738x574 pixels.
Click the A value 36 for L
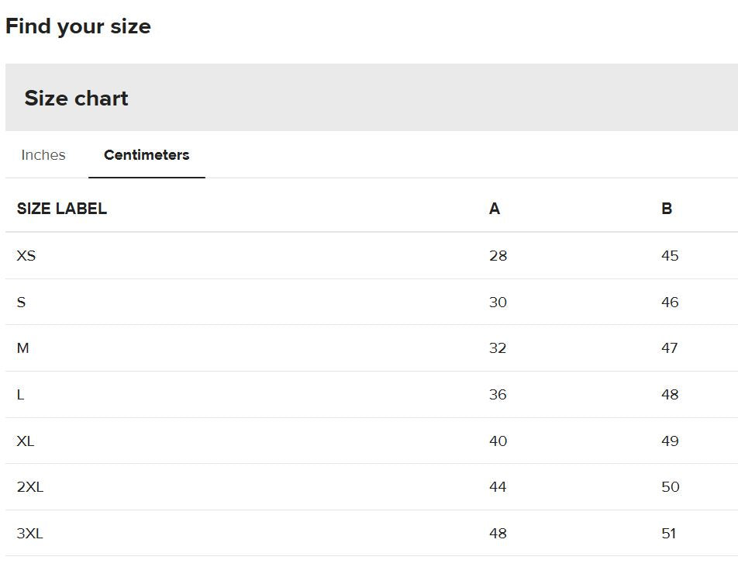498,395
